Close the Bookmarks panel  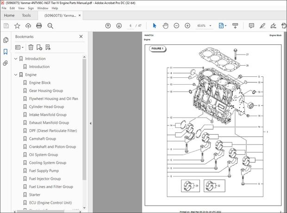[x=81, y=37]
